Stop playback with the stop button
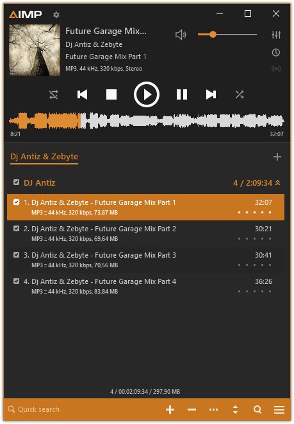The width and height of the screenshot is (294, 424). [x=111, y=94]
